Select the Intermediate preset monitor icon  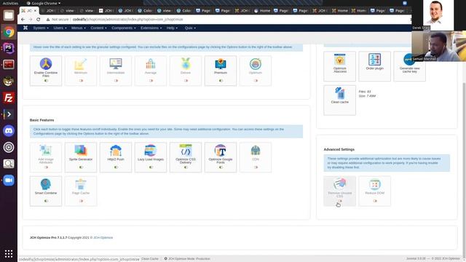point(116,64)
